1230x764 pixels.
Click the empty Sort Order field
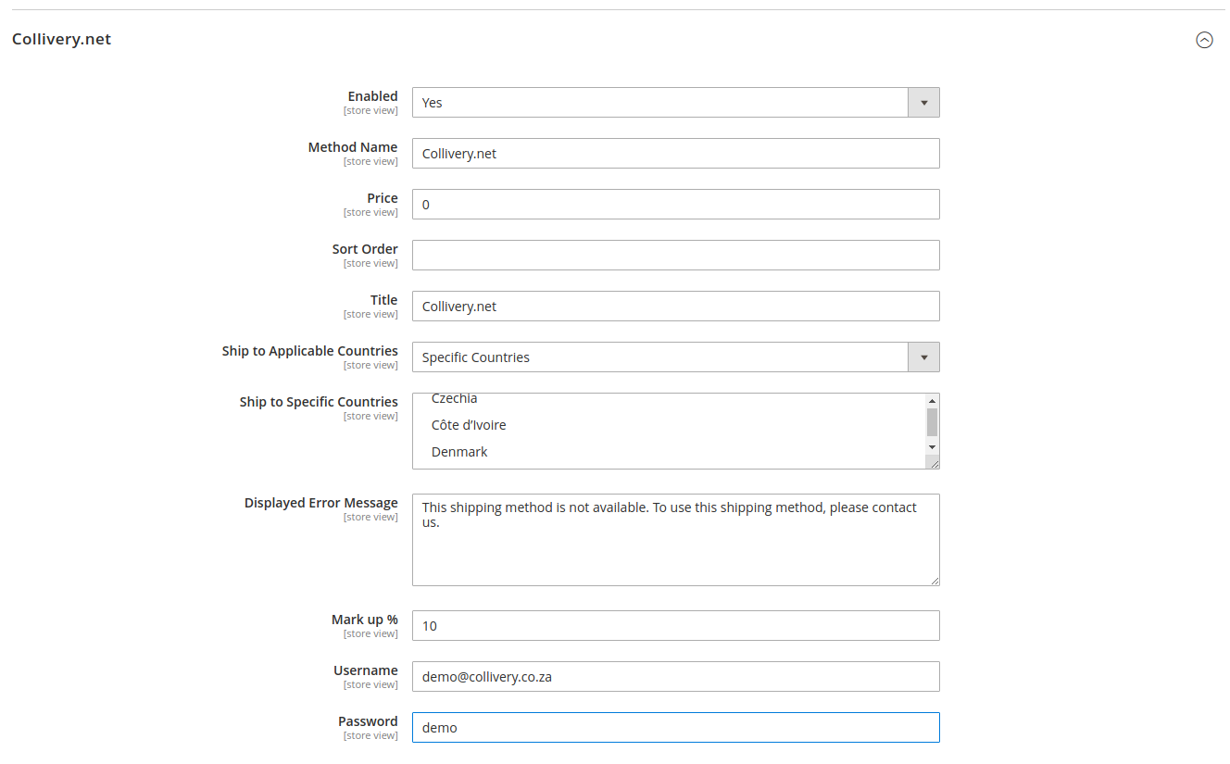(675, 256)
